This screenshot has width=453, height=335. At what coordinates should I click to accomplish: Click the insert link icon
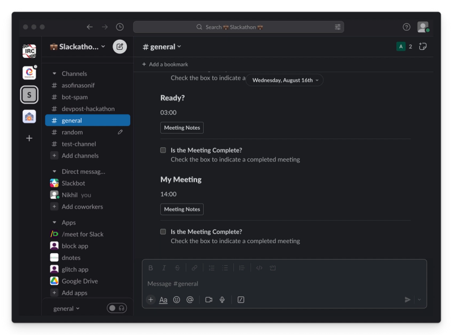tap(194, 268)
